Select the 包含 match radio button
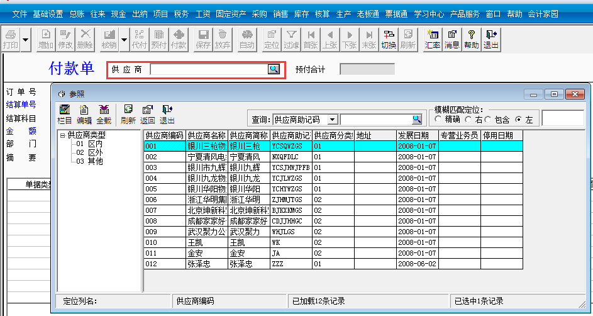593x316 pixels. pos(488,120)
